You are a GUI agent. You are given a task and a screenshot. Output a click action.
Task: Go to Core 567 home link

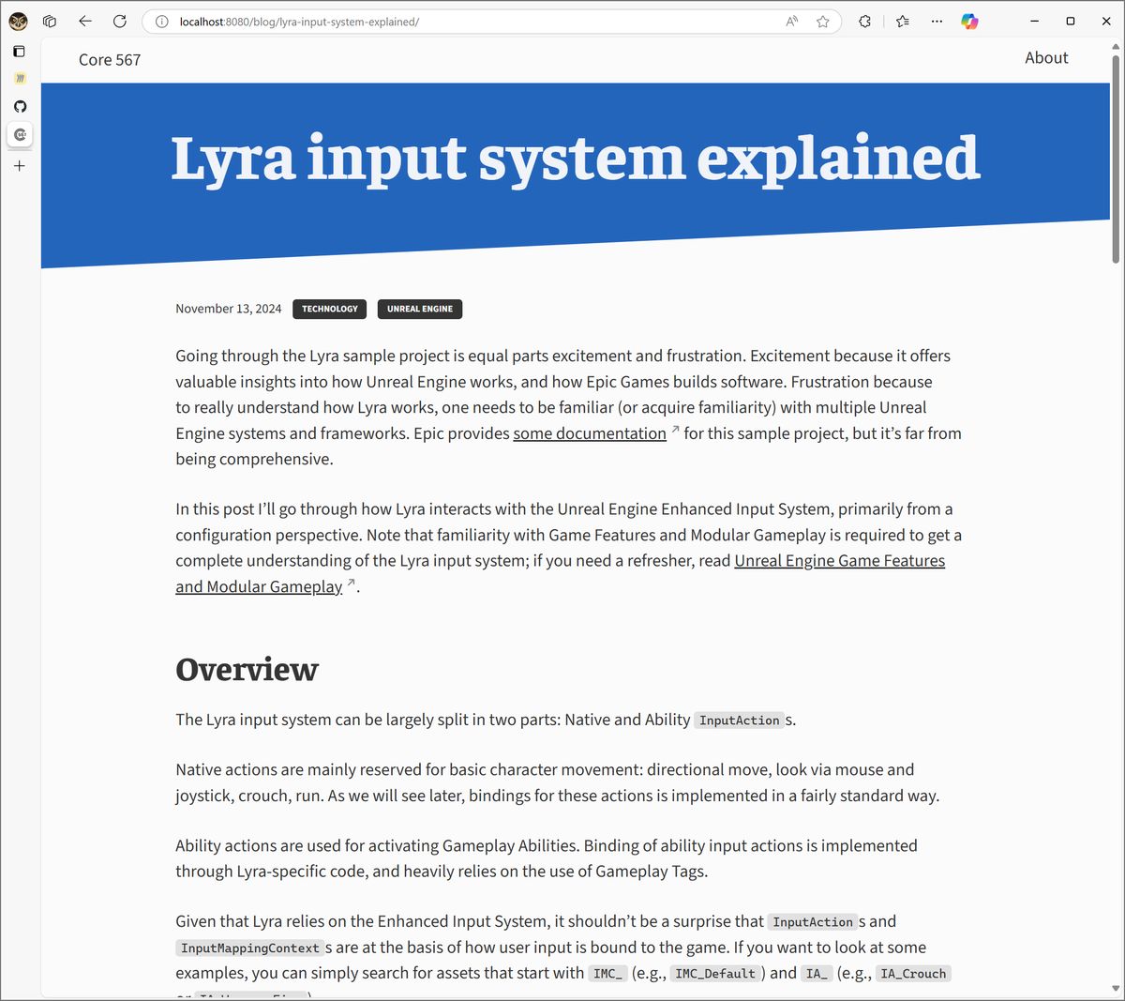110,59
